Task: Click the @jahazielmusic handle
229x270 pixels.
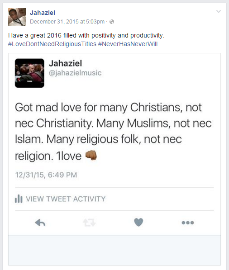Action: coord(75,73)
